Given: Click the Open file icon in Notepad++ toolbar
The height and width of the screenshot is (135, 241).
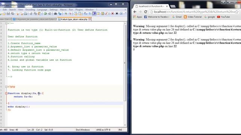Looking at the screenshot, I should click(x=4, y=13).
